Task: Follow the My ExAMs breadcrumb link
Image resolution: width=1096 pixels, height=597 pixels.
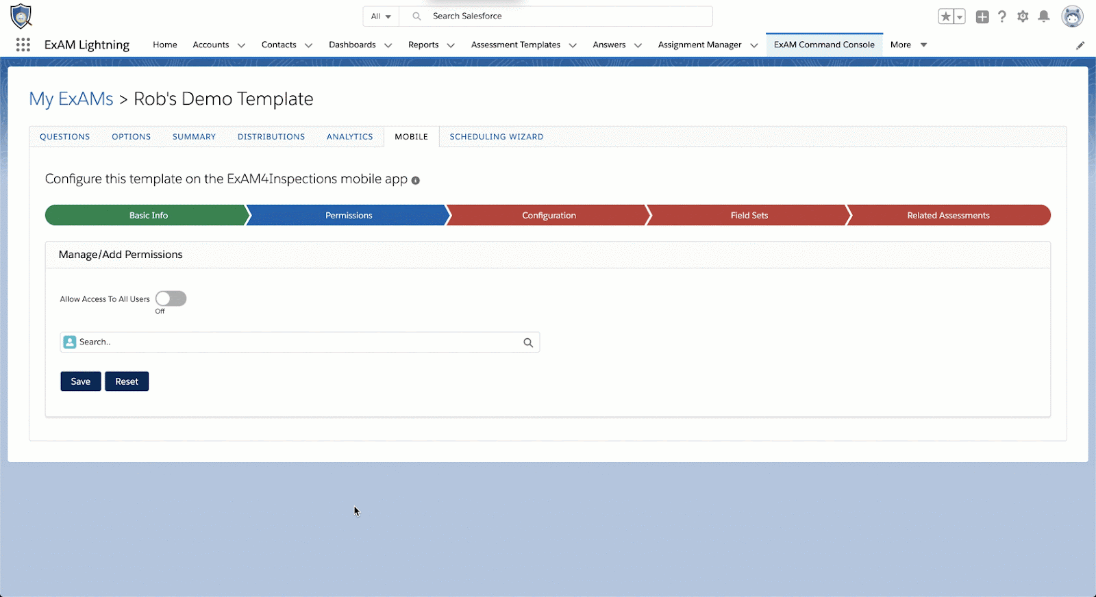Action: point(71,99)
